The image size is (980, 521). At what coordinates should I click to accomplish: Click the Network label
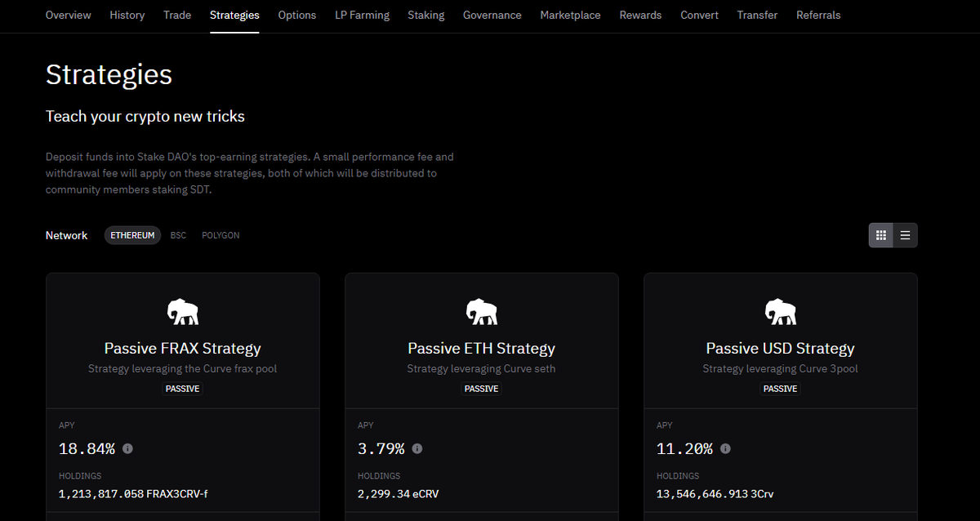67,235
